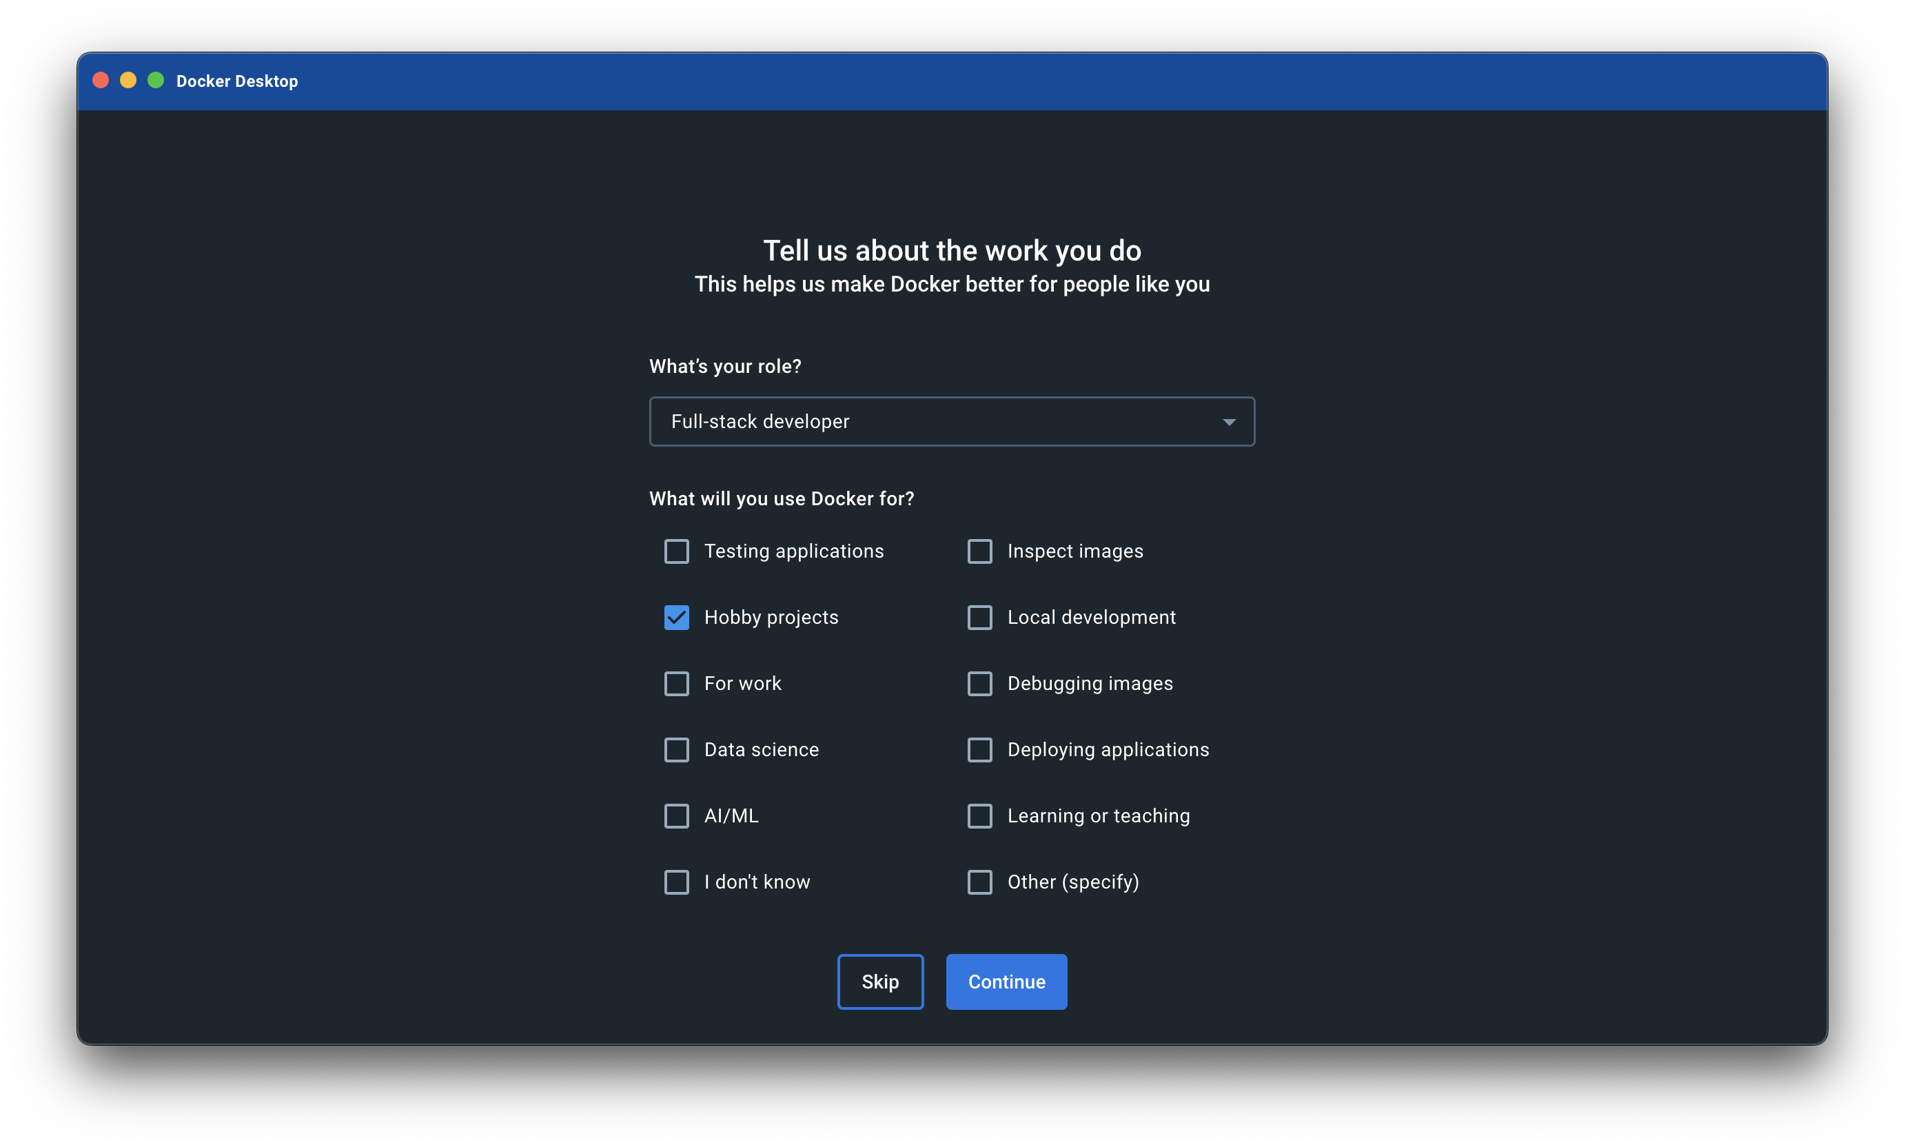Open the role dropdown arrow
Image resolution: width=1905 pixels, height=1147 pixels.
[x=1229, y=422]
